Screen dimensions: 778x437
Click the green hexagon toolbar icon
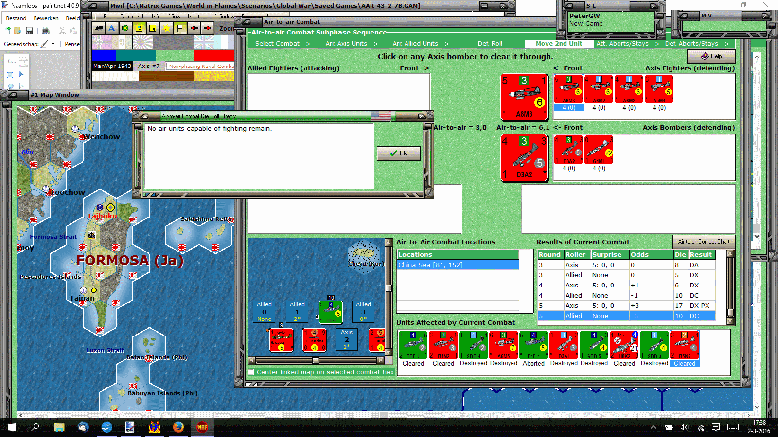(125, 28)
